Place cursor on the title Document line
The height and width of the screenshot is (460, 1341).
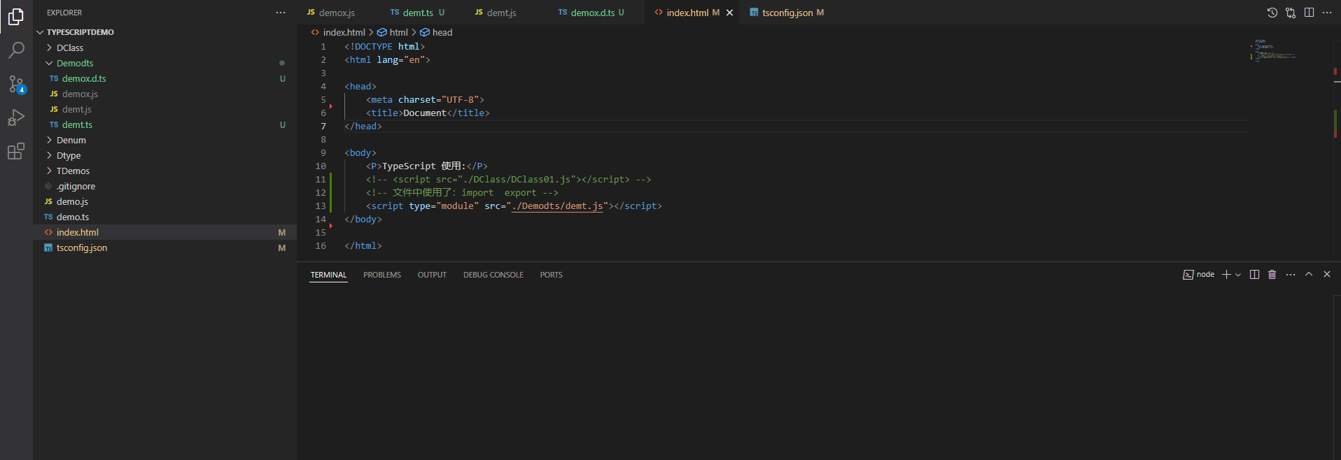coord(428,113)
